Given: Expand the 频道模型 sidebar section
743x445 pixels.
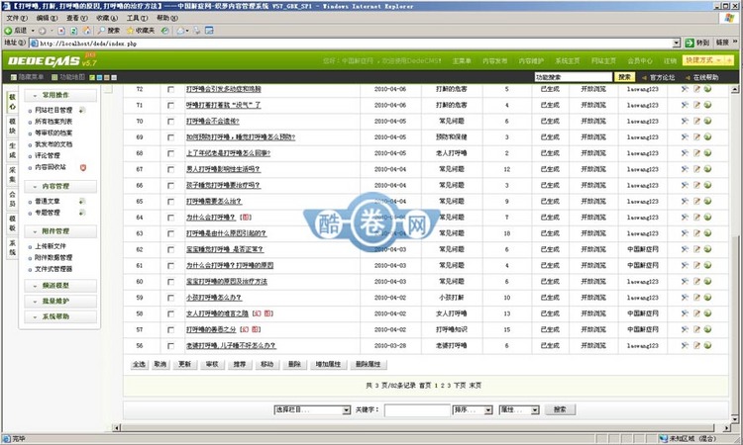Looking at the screenshot, I should point(60,286).
